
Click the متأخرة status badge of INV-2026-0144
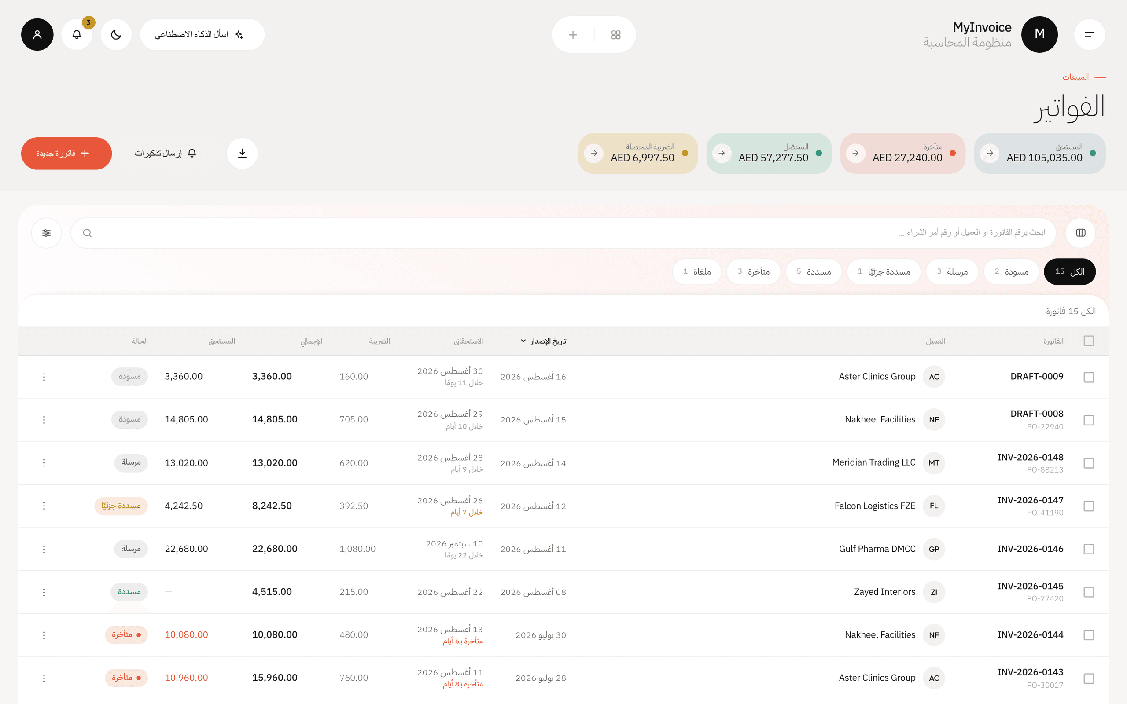126,635
